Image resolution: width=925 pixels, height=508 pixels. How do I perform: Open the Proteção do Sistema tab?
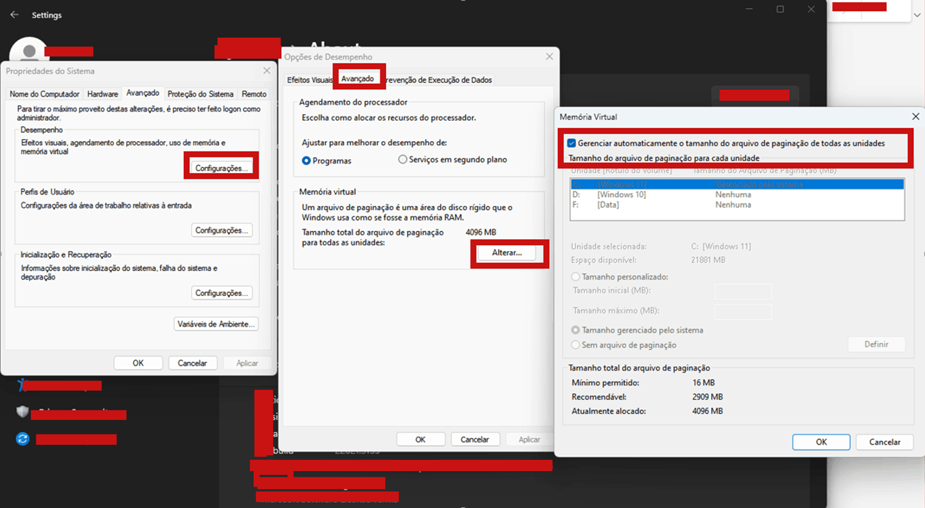[200, 94]
